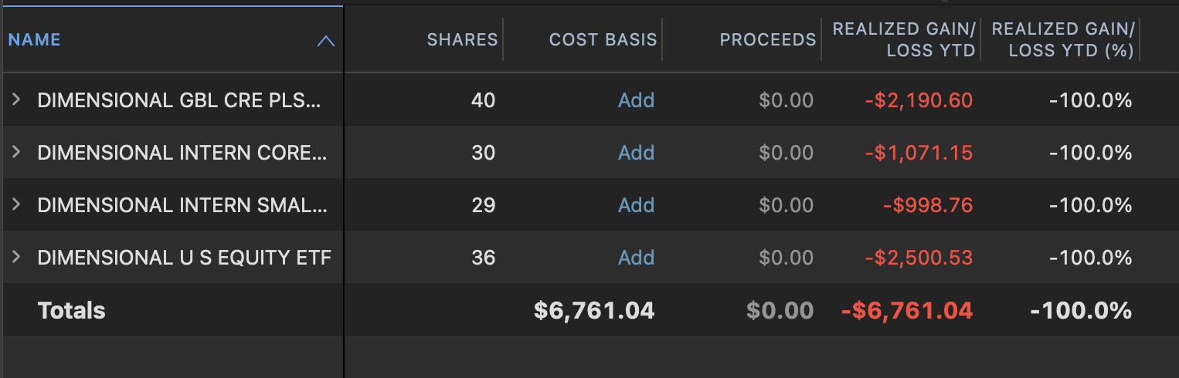
Task: Sort by Realized Gain/Loss YTD header
Action: point(903,40)
